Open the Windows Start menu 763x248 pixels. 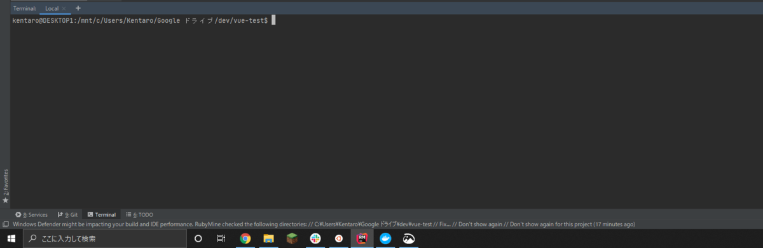11,238
